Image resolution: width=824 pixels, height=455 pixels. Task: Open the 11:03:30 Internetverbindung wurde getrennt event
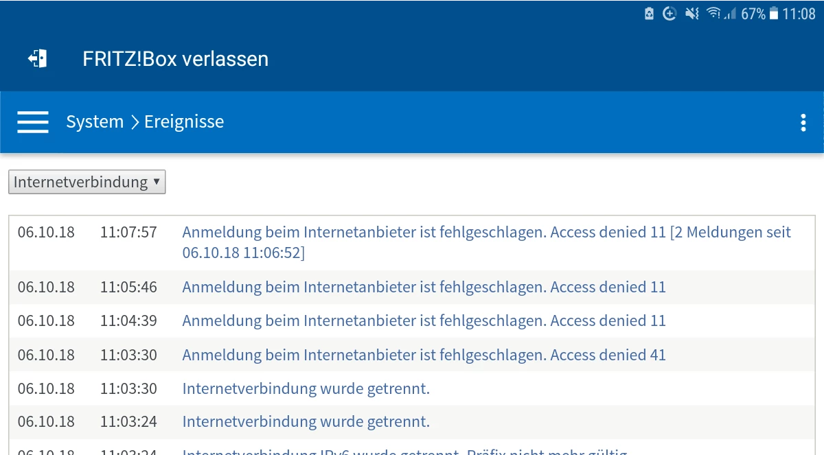306,388
